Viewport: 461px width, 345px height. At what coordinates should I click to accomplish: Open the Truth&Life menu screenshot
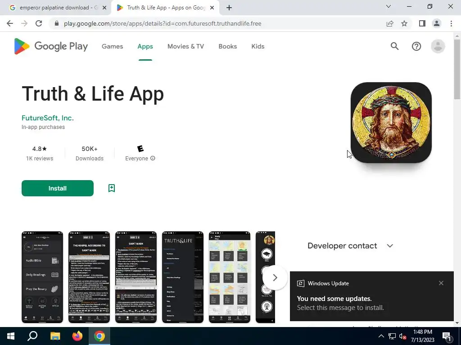183,277
